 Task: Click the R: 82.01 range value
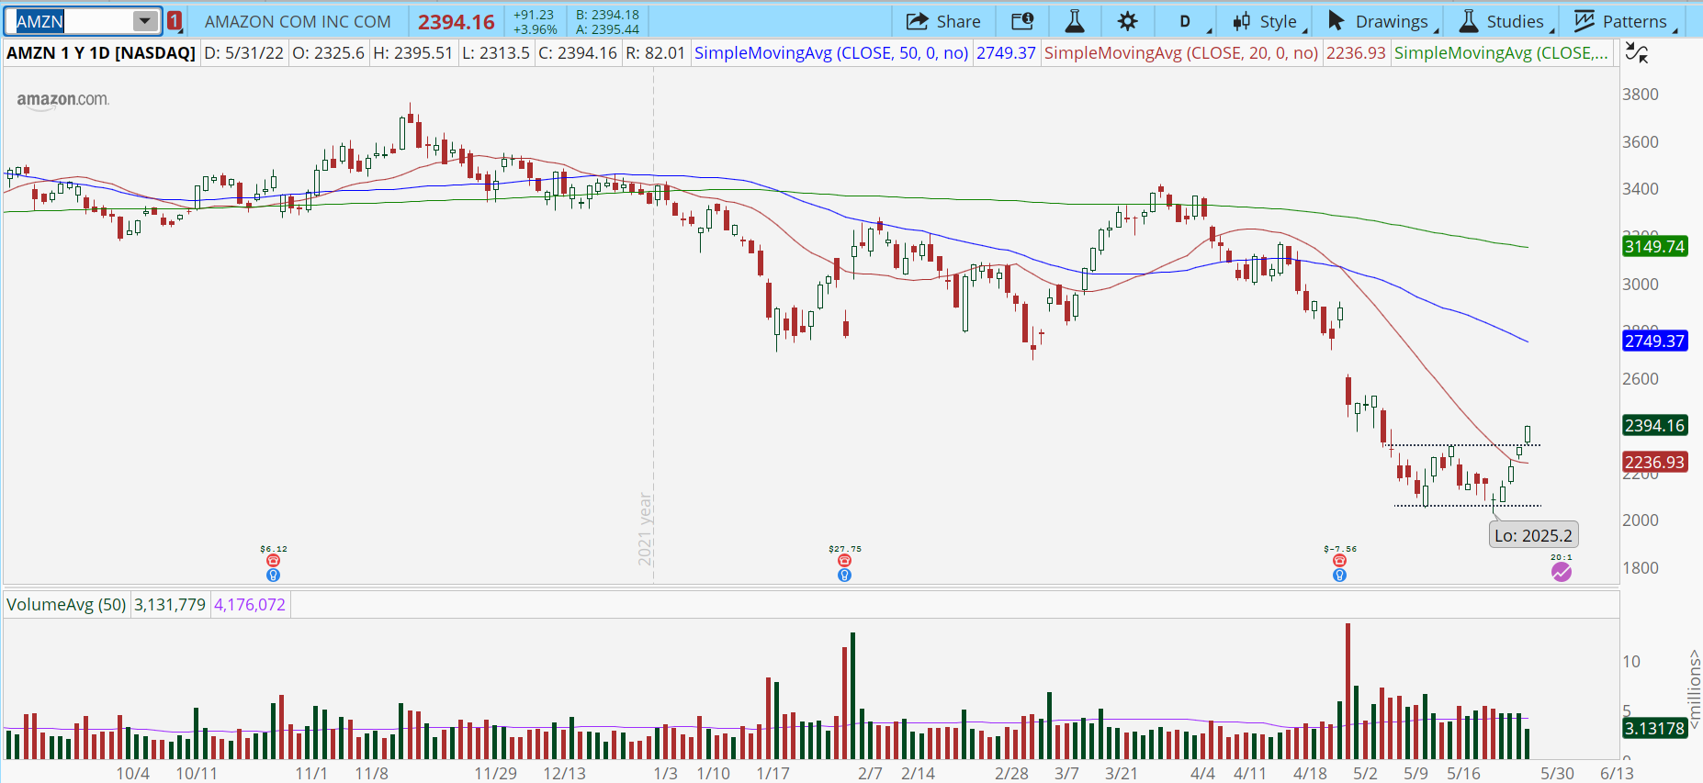656,53
